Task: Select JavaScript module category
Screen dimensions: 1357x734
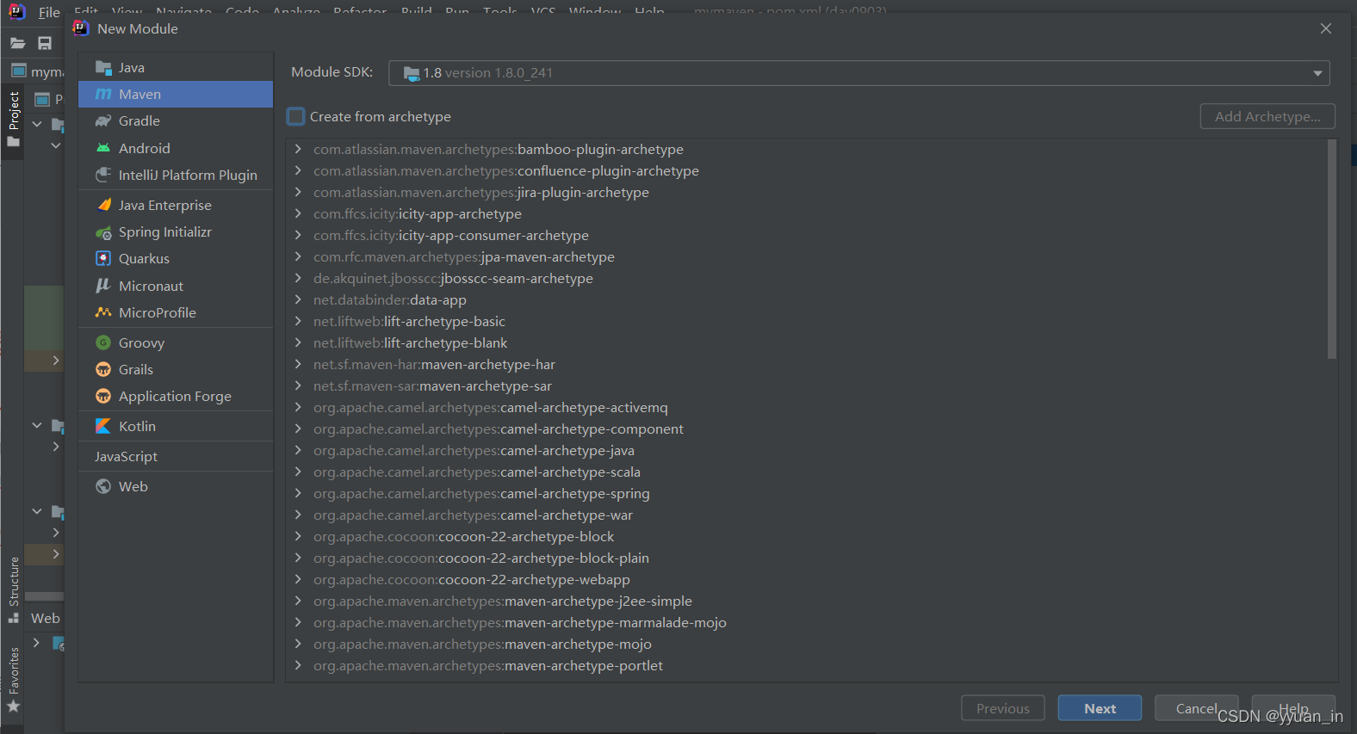Action: [x=176, y=456]
